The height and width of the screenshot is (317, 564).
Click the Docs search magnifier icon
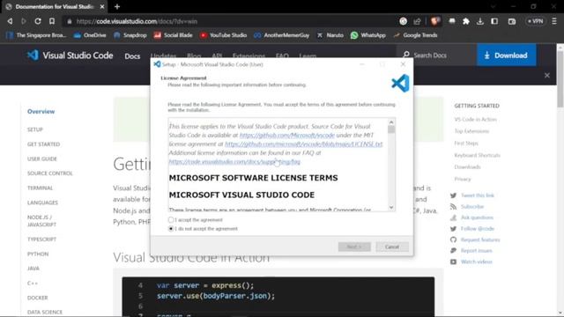pyautogui.click(x=406, y=55)
